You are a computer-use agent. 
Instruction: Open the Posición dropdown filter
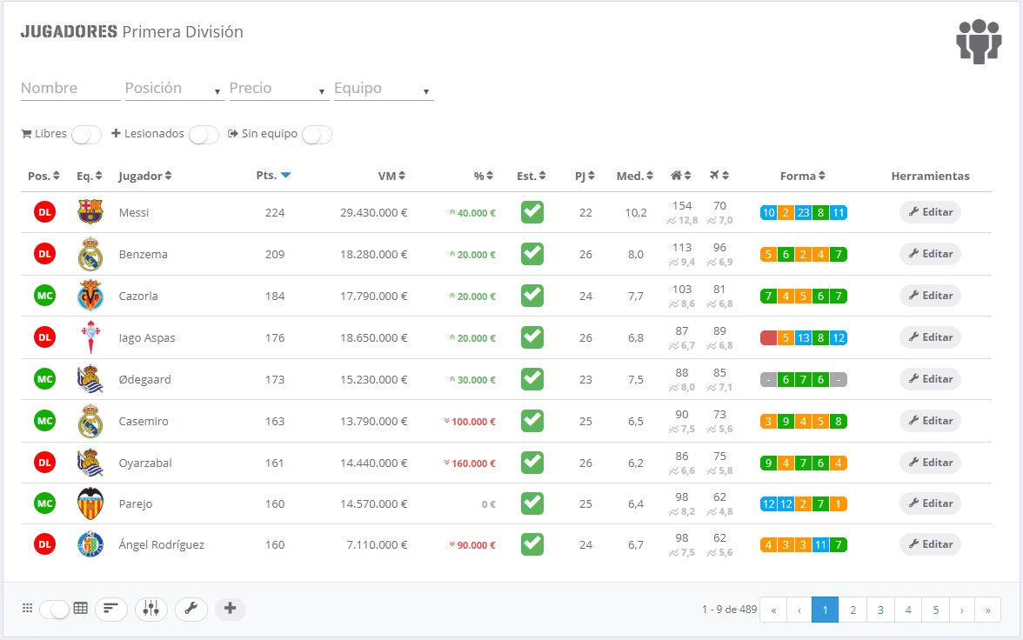[x=173, y=89]
